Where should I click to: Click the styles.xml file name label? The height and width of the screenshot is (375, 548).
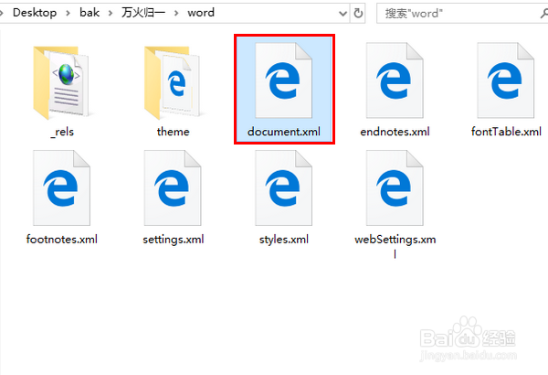coord(284,240)
